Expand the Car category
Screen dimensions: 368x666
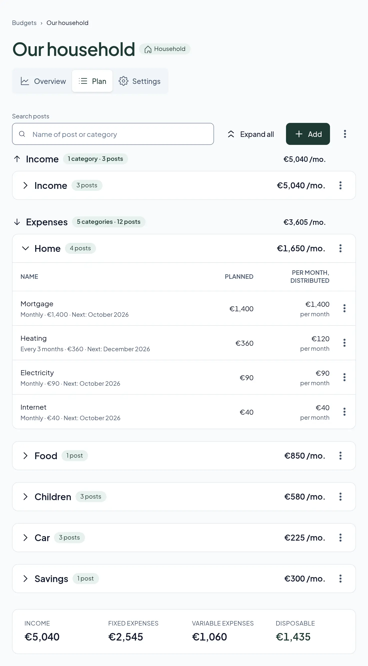point(25,538)
